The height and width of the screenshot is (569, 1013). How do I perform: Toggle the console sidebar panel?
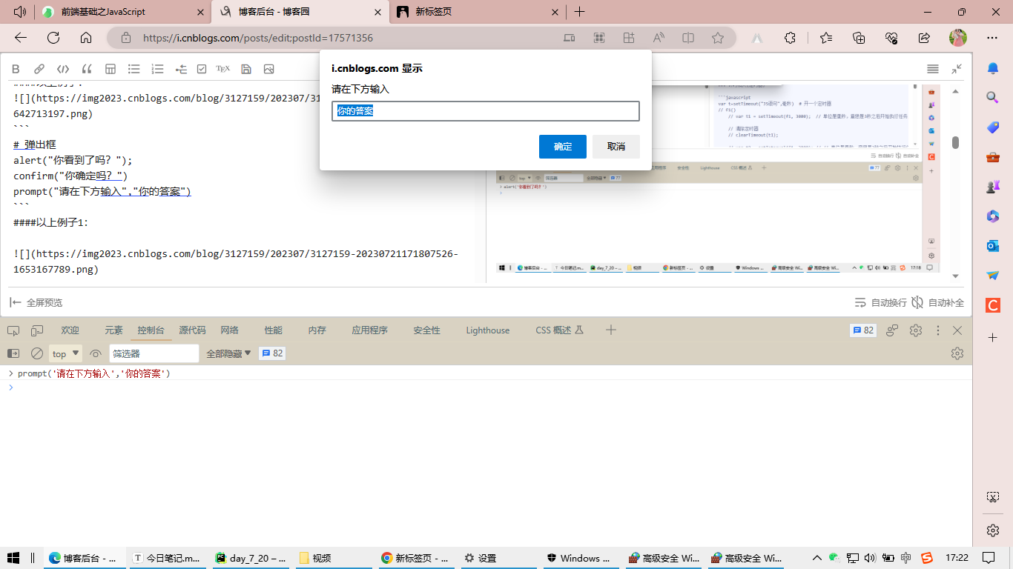(x=13, y=353)
